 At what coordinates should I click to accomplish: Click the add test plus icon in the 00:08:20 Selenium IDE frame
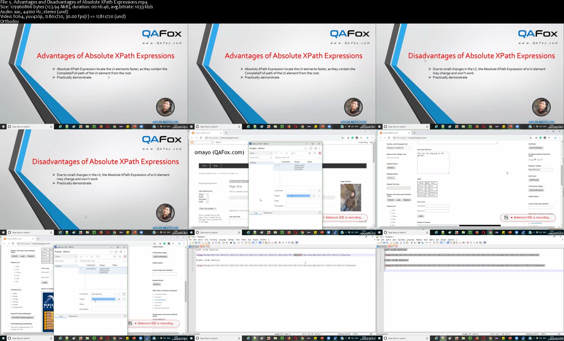271,153
